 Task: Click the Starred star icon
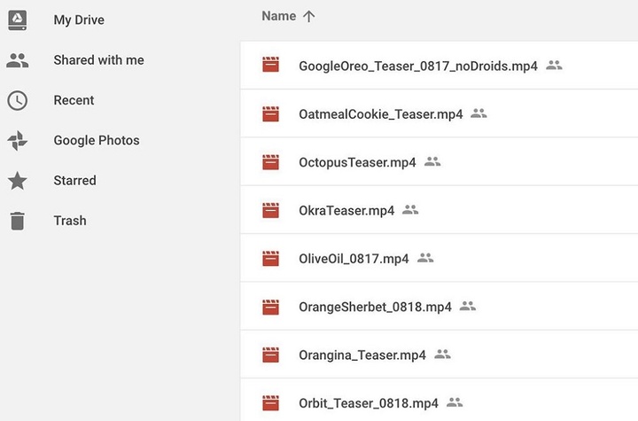[x=18, y=181]
